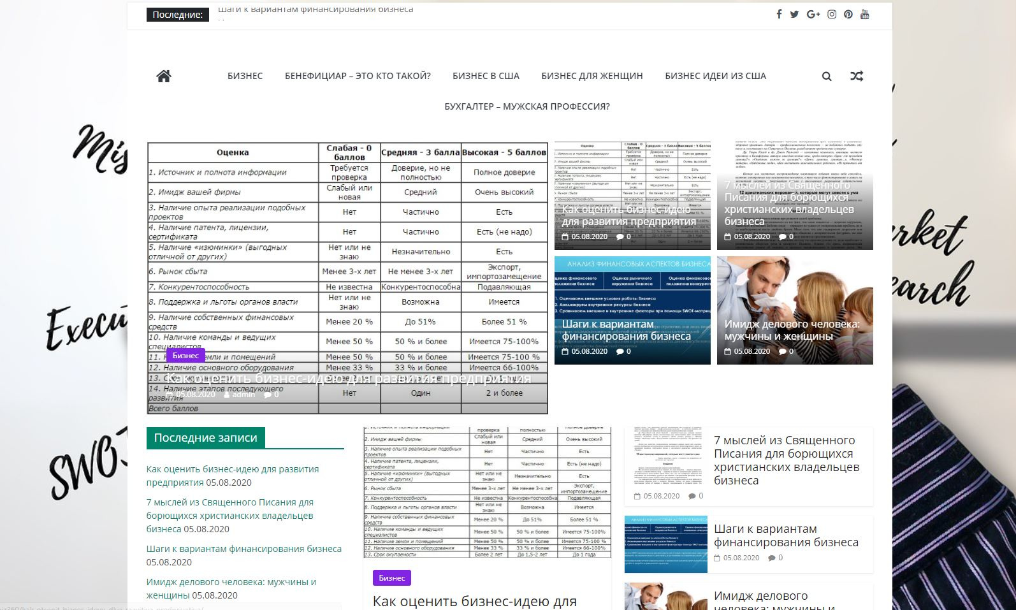Open top tile Шаги к вариантам финансирования бизнеса

(x=626, y=330)
